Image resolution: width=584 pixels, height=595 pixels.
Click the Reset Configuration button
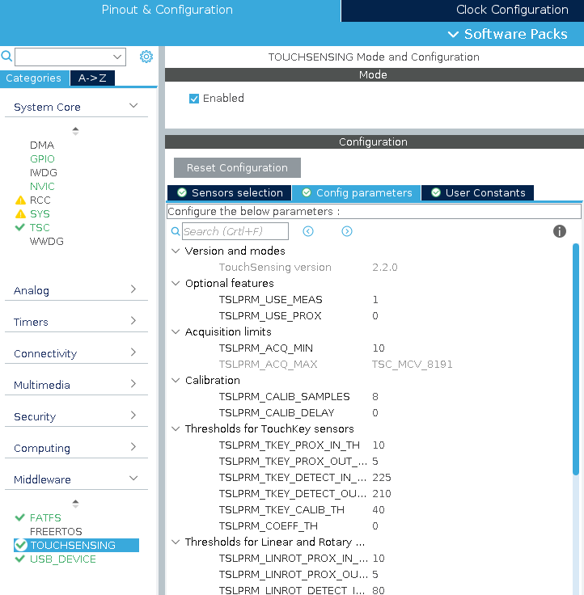coord(237,168)
